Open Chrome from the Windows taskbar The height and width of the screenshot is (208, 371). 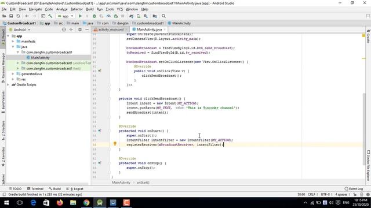tap(86, 203)
